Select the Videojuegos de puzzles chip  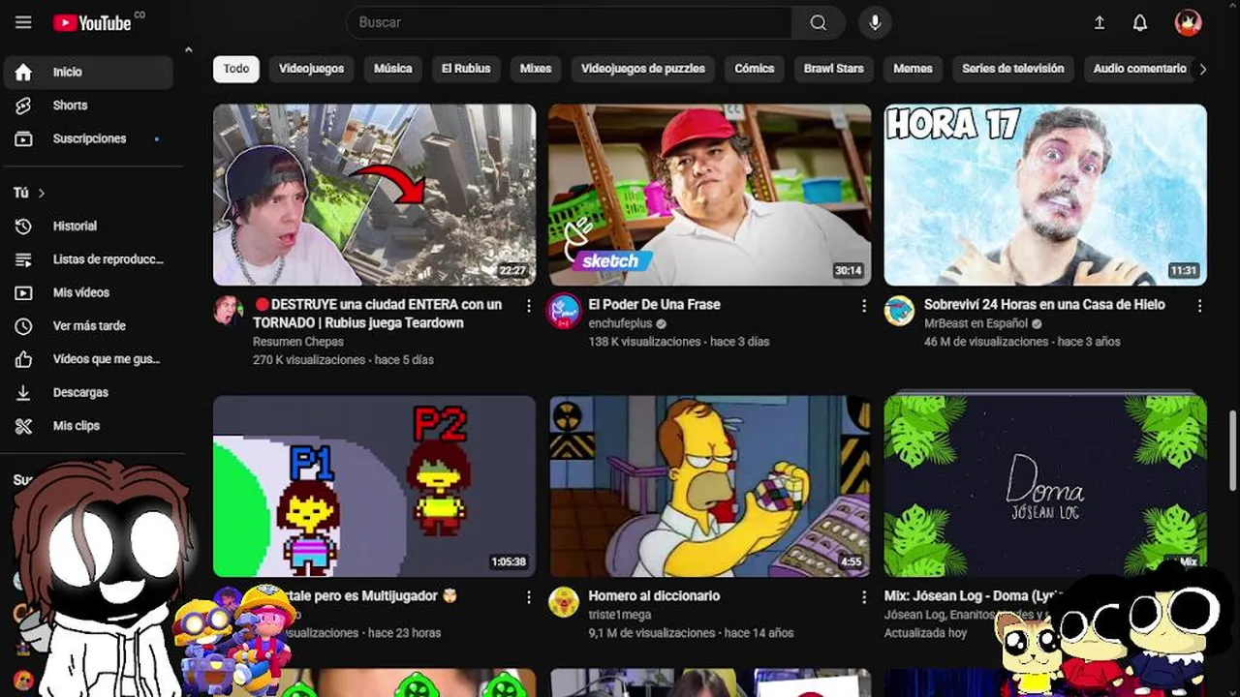(x=643, y=69)
